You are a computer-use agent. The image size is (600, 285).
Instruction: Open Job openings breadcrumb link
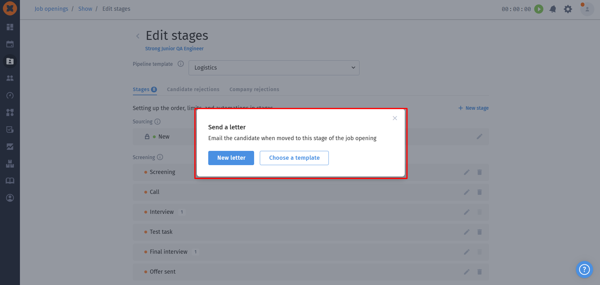[x=51, y=9]
